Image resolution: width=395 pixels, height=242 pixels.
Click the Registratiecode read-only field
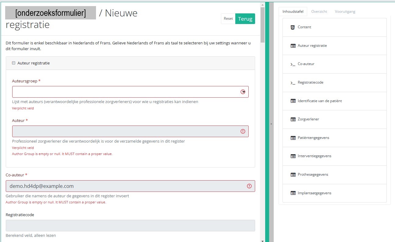(x=130, y=226)
